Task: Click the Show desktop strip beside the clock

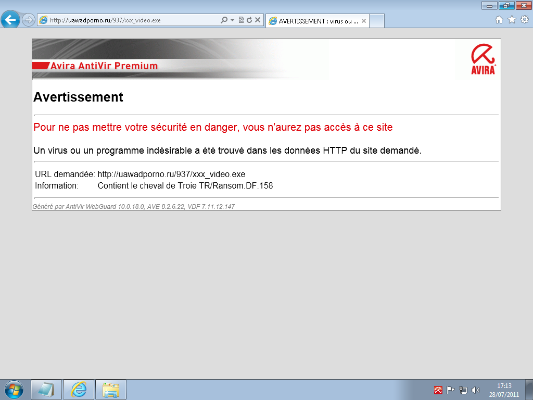Action: [529, 390]
